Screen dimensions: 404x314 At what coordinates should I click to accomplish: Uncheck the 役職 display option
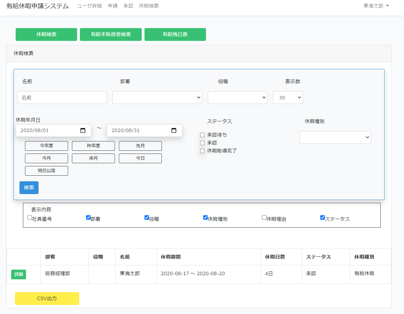[x=147, y=218]
